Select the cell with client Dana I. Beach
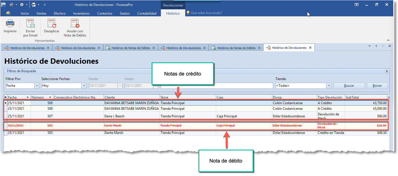The width and height of the screenshot is (398, 176). pos(132,116)
